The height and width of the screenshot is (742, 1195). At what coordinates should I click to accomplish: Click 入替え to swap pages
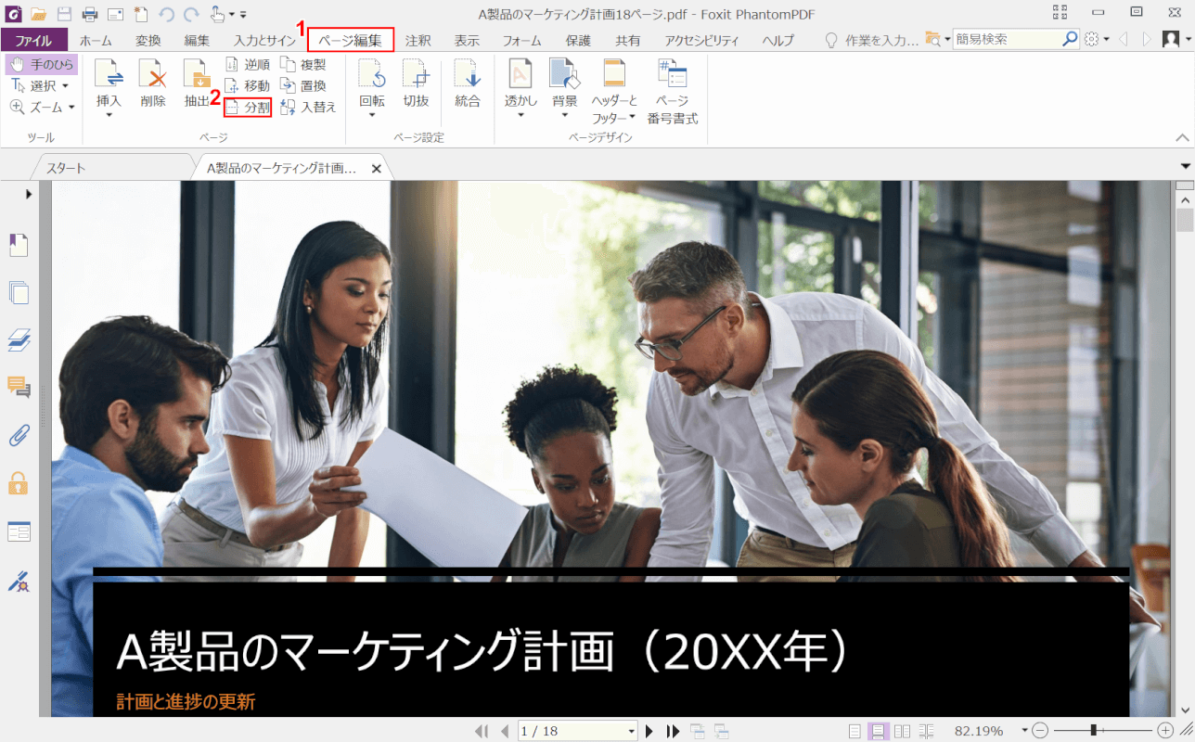pos(308,107)
